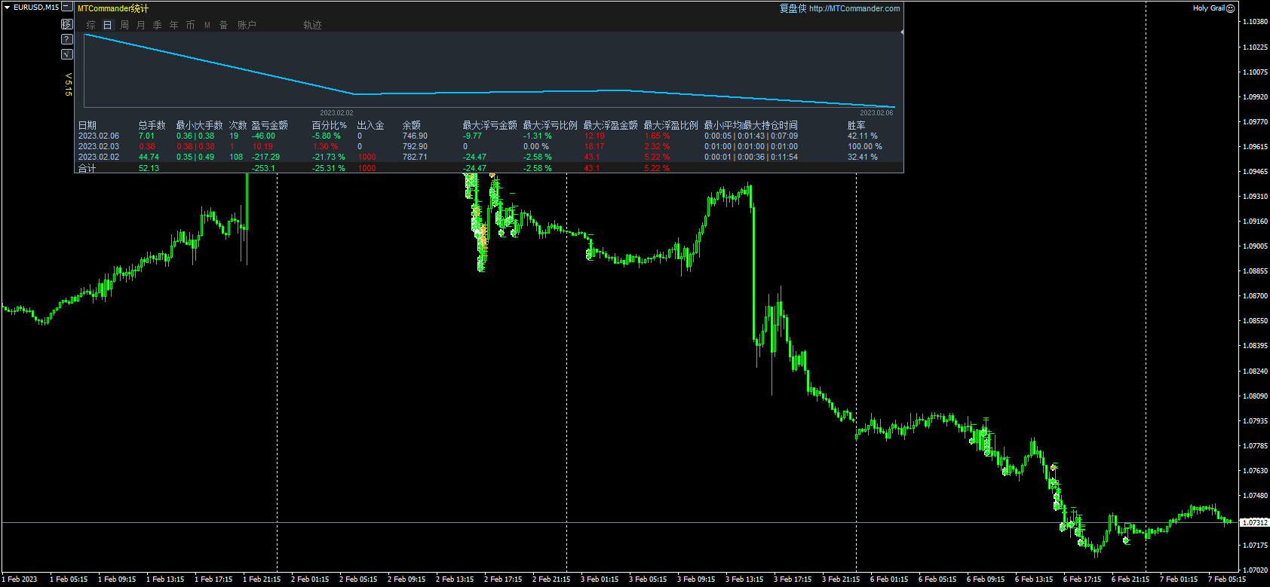This screenshot has height=587, width=1270.
Task: Switch to the 周 weekly tab
Action: [x=124, y=26]
